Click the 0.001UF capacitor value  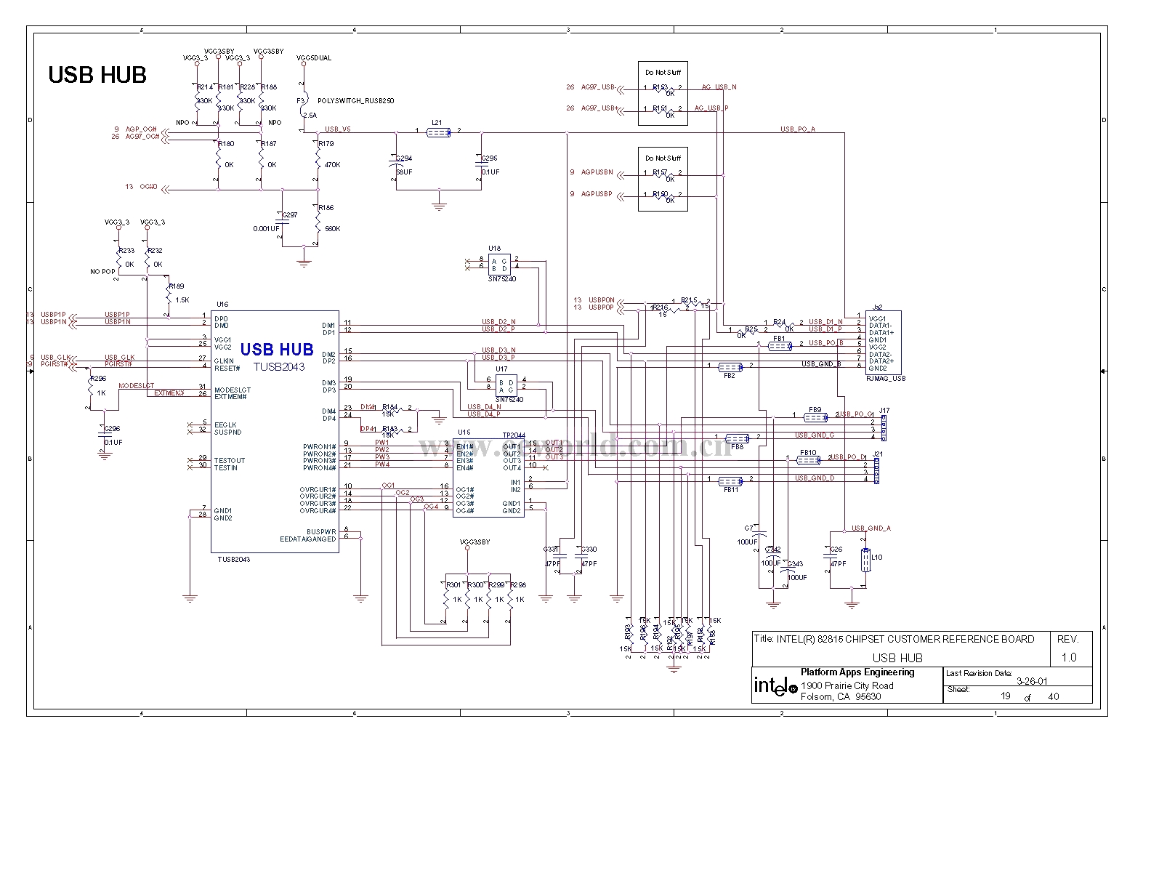point(266,229)
